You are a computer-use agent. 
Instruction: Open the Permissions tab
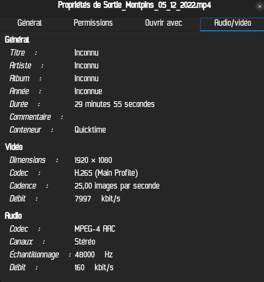93,23
